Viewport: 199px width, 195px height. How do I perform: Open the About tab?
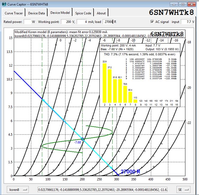pos(101,13)
